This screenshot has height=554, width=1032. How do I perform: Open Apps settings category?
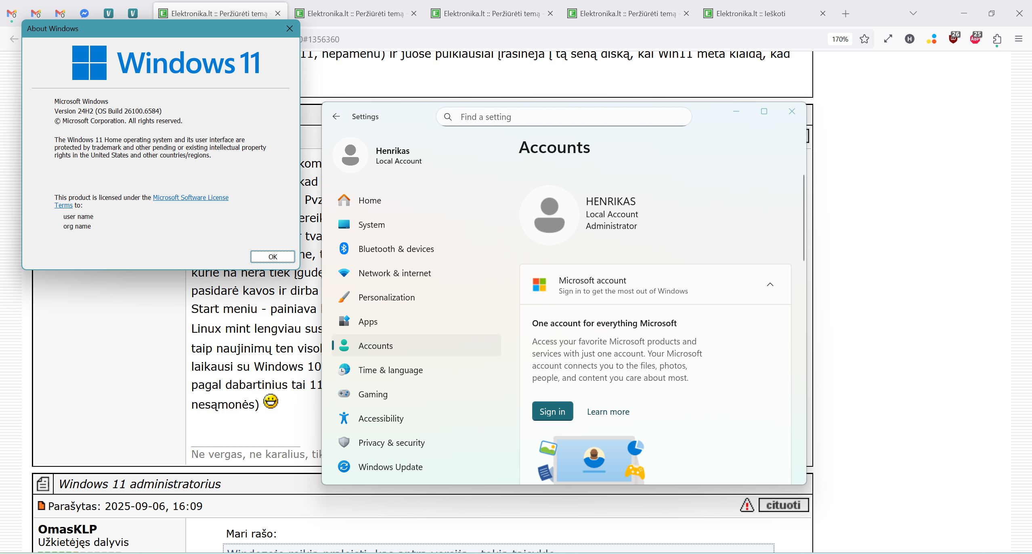tap(416, 321)
